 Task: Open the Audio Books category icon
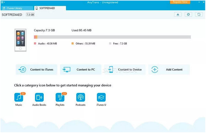coord(39,97)
